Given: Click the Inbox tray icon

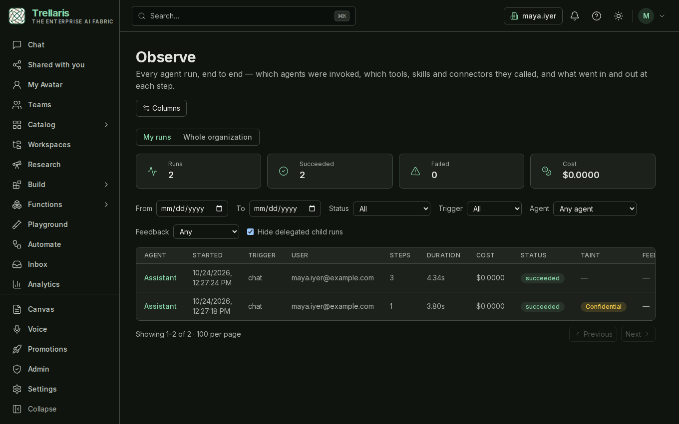Looking at the screenshot, I should [x=17, y=264].
